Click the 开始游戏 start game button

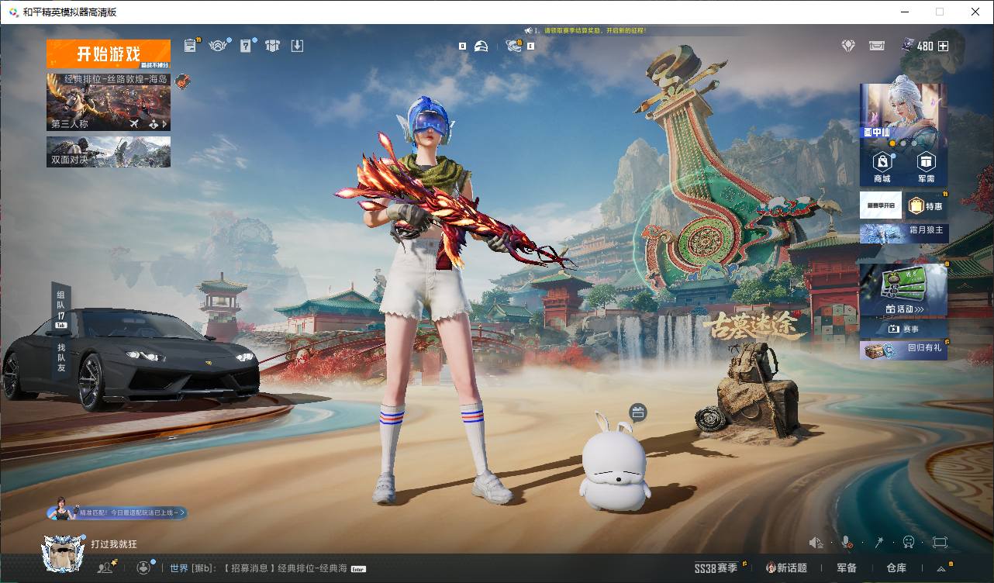[x=108, y=54]
